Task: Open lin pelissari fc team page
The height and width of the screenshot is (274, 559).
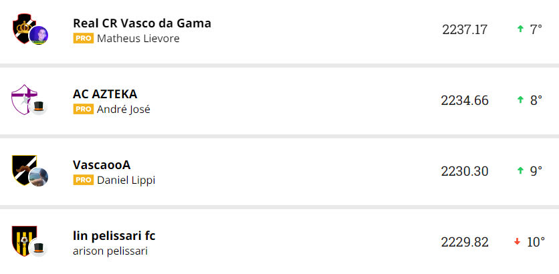Action: 114,236
